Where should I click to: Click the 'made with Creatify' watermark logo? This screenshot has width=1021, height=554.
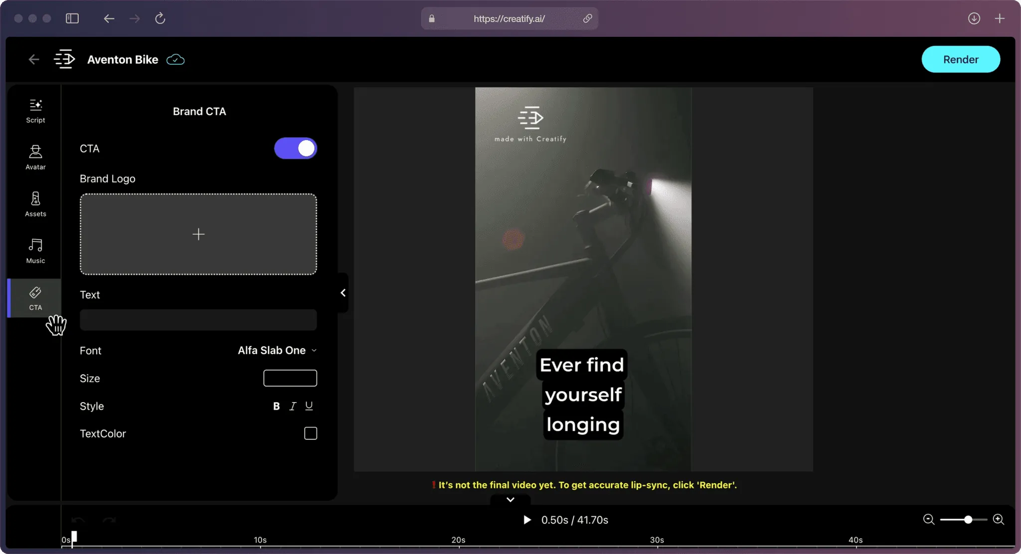(x=530, y=124)
